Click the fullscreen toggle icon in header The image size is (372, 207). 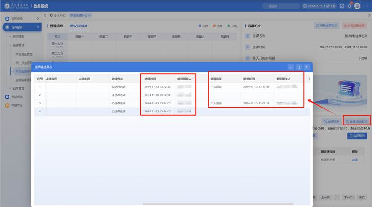(x=342, y=6)
